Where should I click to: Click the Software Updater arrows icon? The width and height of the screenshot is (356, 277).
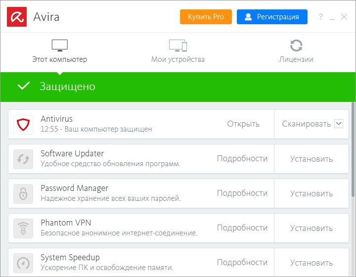pos(23,159)
